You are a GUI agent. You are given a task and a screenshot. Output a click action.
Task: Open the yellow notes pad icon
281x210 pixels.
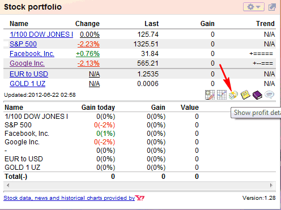(245, 95)
